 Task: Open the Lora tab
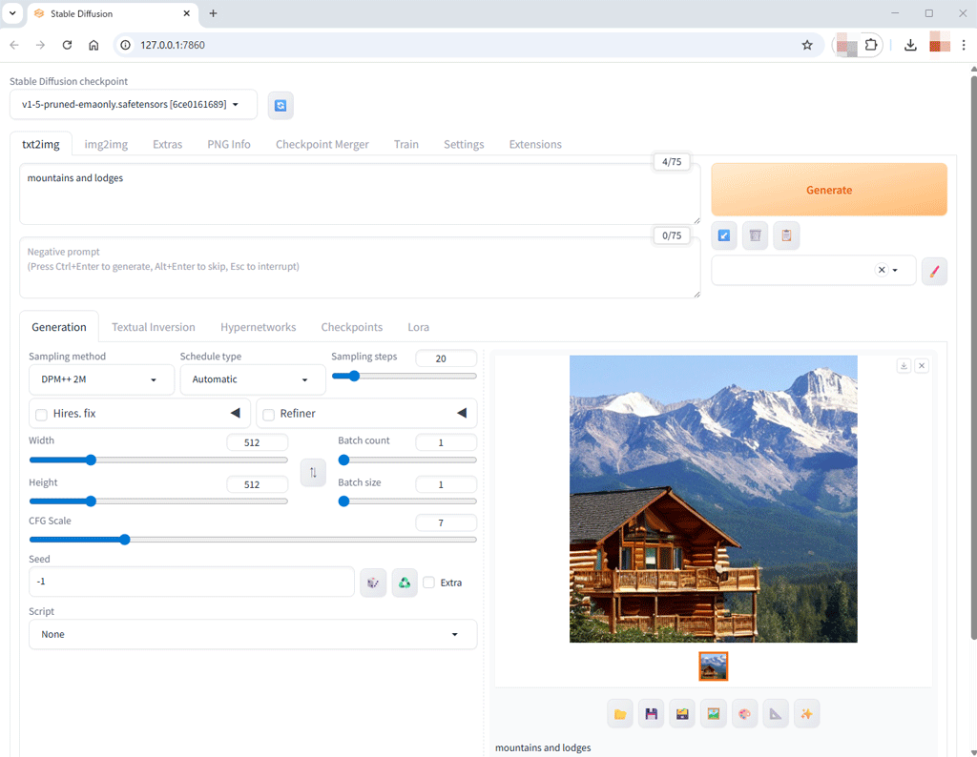pos(418,327)
